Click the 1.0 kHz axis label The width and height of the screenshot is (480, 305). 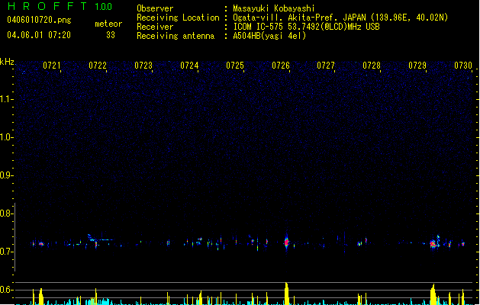(x=6, y=137)
